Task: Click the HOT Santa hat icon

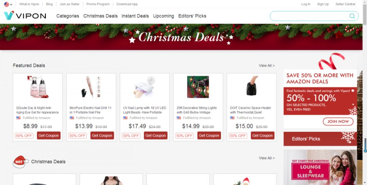Action: click(20, 162)
